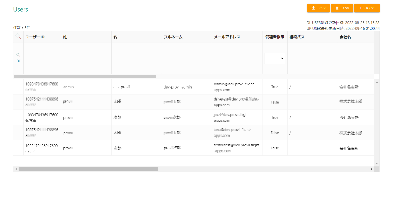
Task: Click the user ID cell in drivetest row
Action: (42, 102)
